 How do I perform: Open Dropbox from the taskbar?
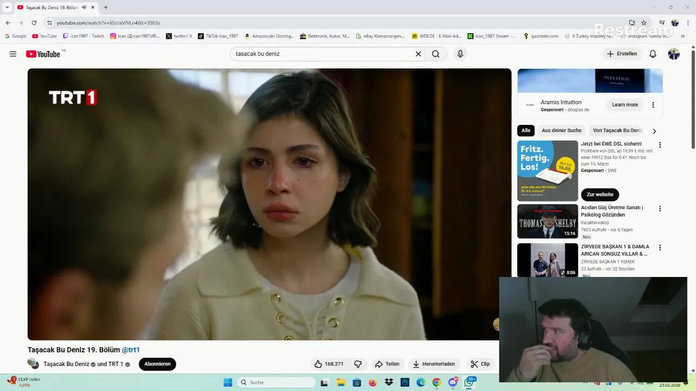[389, 382]
